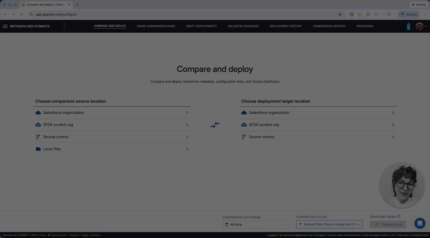Open the Support footer link
Image resolution: width=430 pixels, height=238 pixels.
tap(74, 235)
